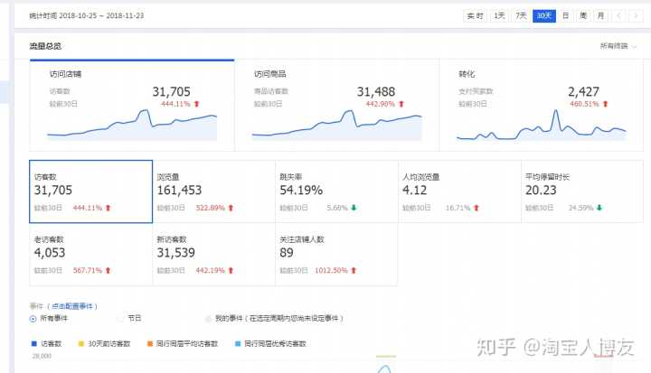
Task: Click red arrow beside 浏览量 522.69%
Action: 231,207
